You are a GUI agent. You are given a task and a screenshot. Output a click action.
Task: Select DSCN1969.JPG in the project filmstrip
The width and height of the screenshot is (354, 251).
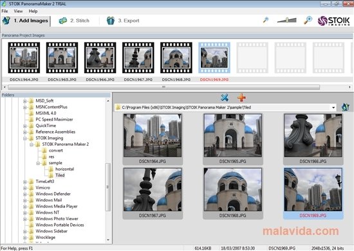coord(214,58)
